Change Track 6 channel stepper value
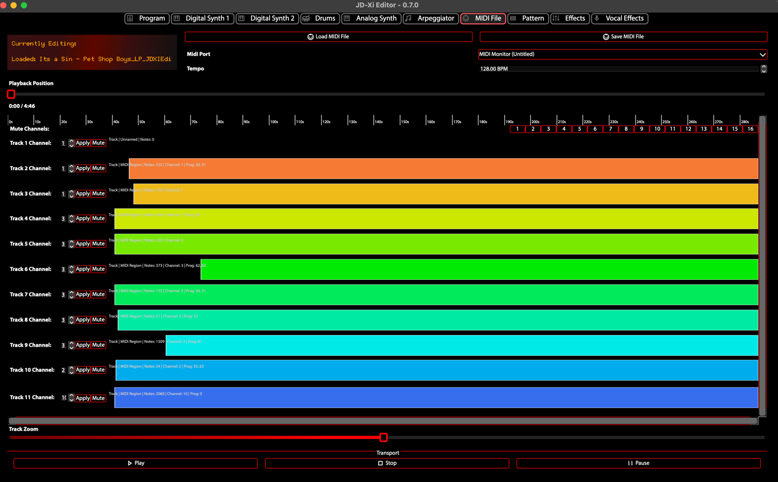Screen dimensions: 778x482 [71, 269]
